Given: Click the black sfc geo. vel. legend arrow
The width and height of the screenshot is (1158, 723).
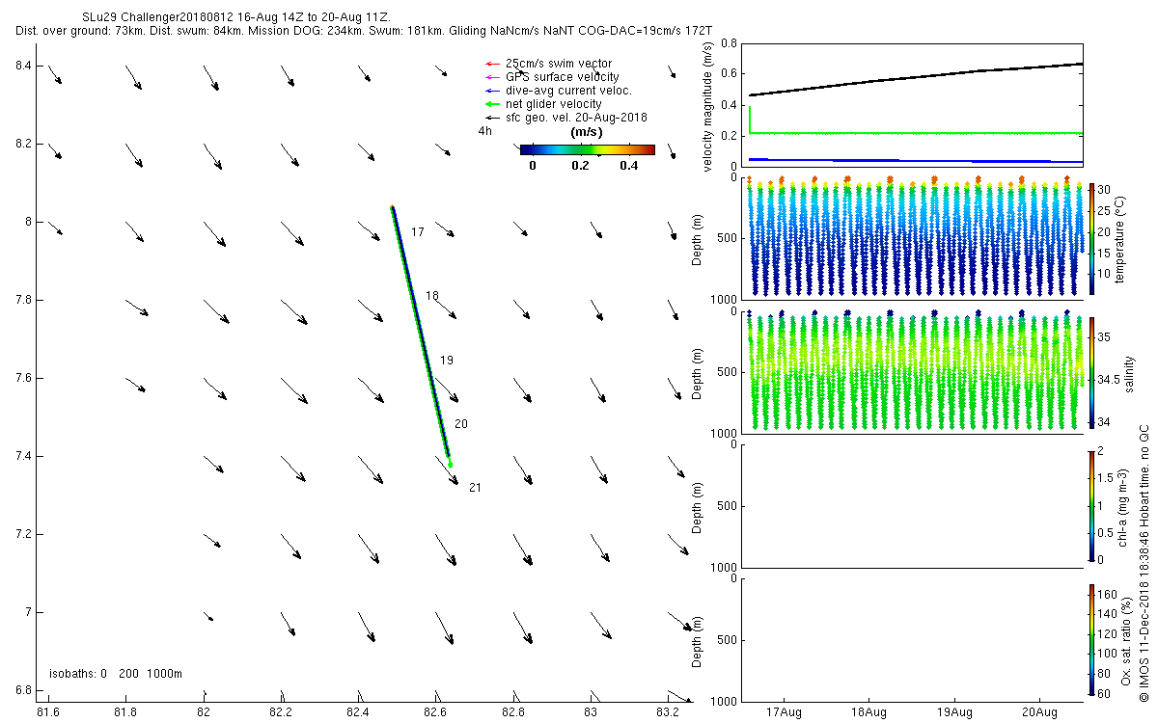Looking at the screenshot, I should click(491, 118).
